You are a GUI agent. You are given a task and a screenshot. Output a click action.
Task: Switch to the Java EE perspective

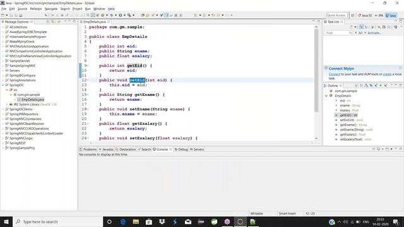point(365,15)
